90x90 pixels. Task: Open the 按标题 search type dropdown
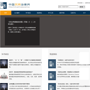(x=82, y=7)
